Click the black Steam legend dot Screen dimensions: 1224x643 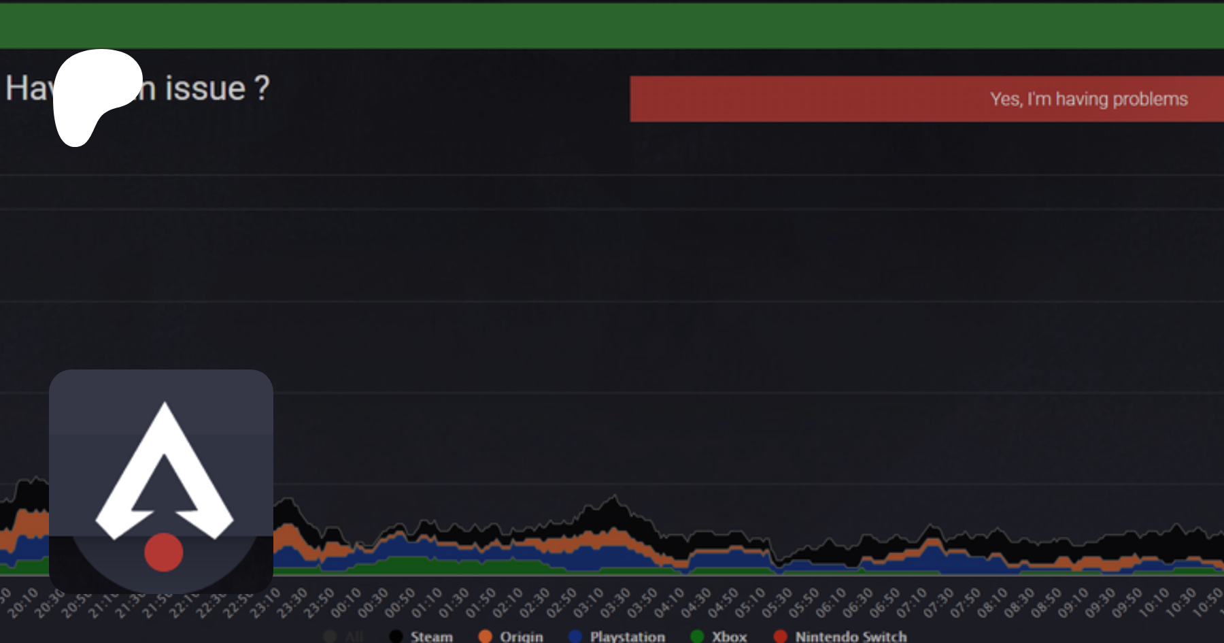[x=396, y=636]
